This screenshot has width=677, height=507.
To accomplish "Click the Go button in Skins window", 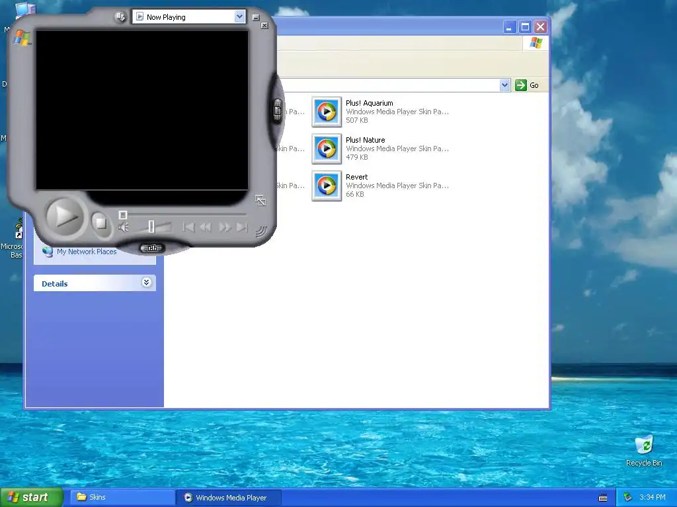I will [527, 85].
